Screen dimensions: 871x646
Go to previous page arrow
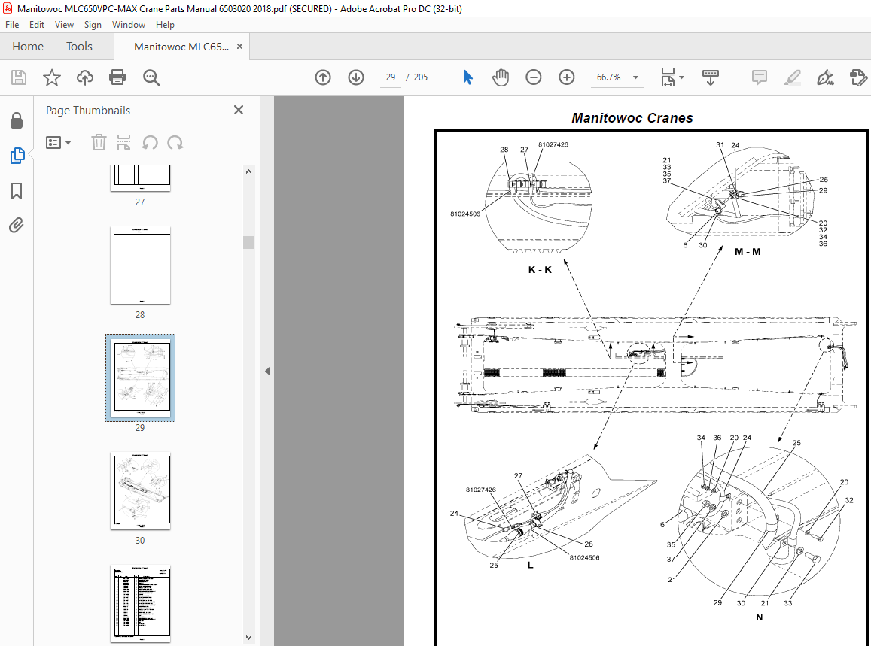tap(323, 77)
